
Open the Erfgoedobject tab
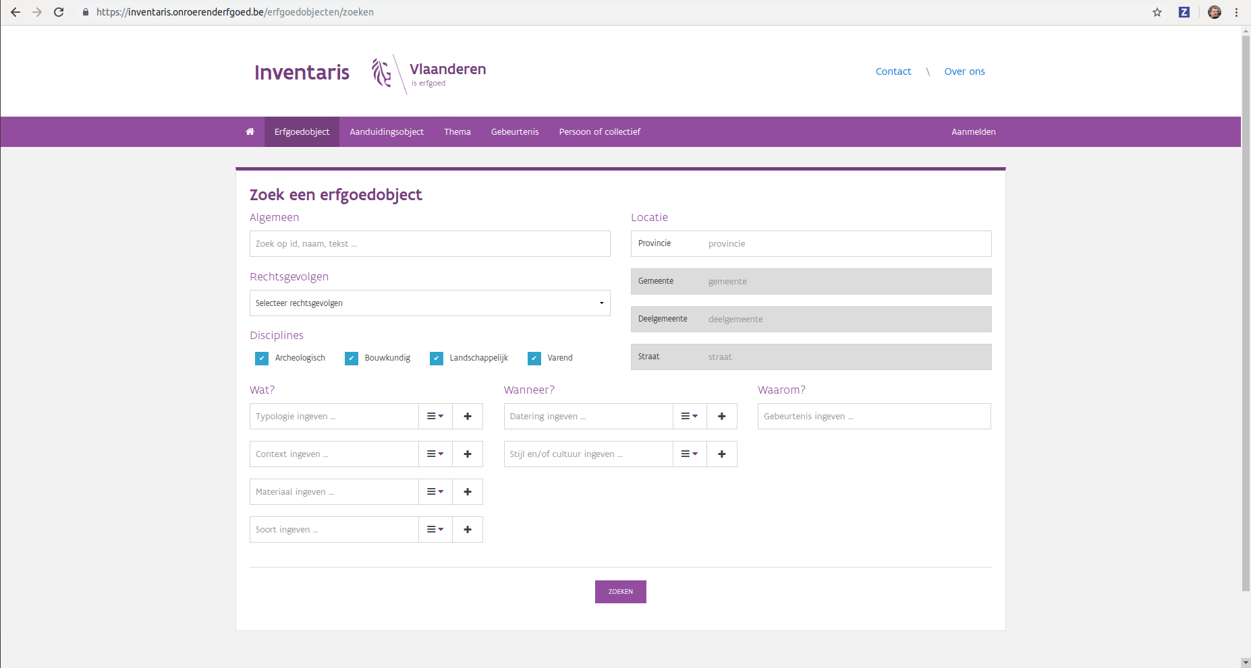(302, 131)
